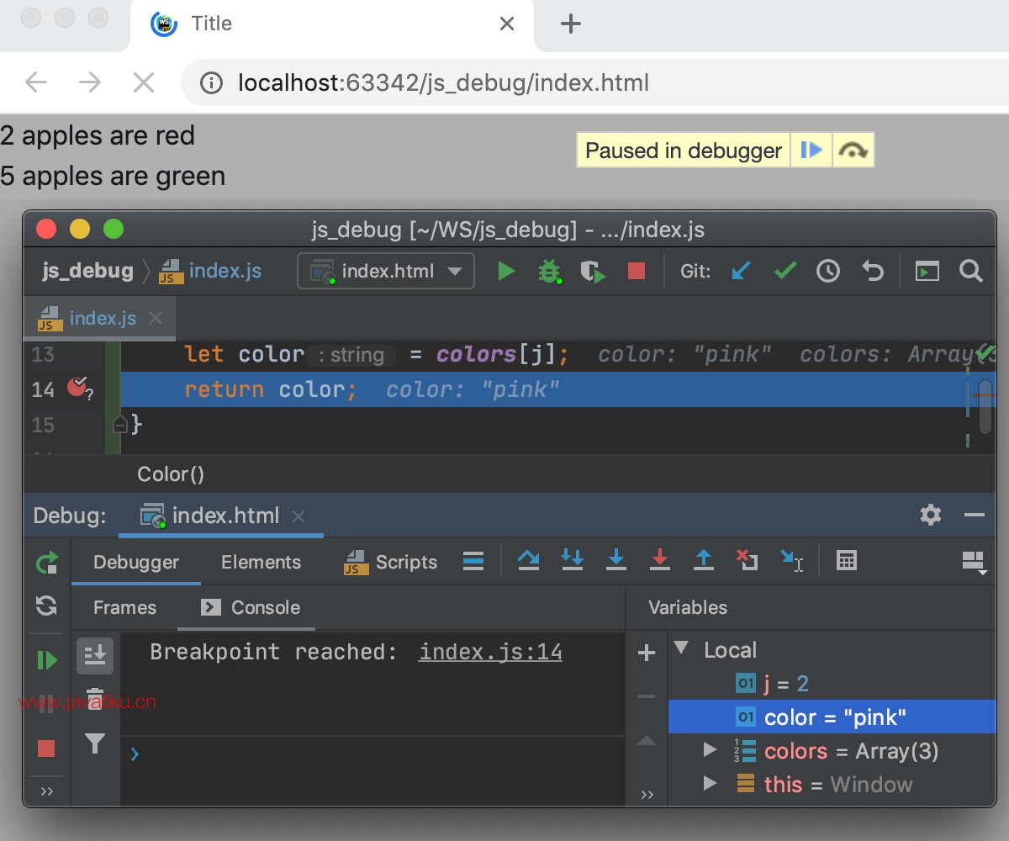Expand more debug sidebar actions chevrons
Screen dimensions: 1009x841
[x=47, y=791]
